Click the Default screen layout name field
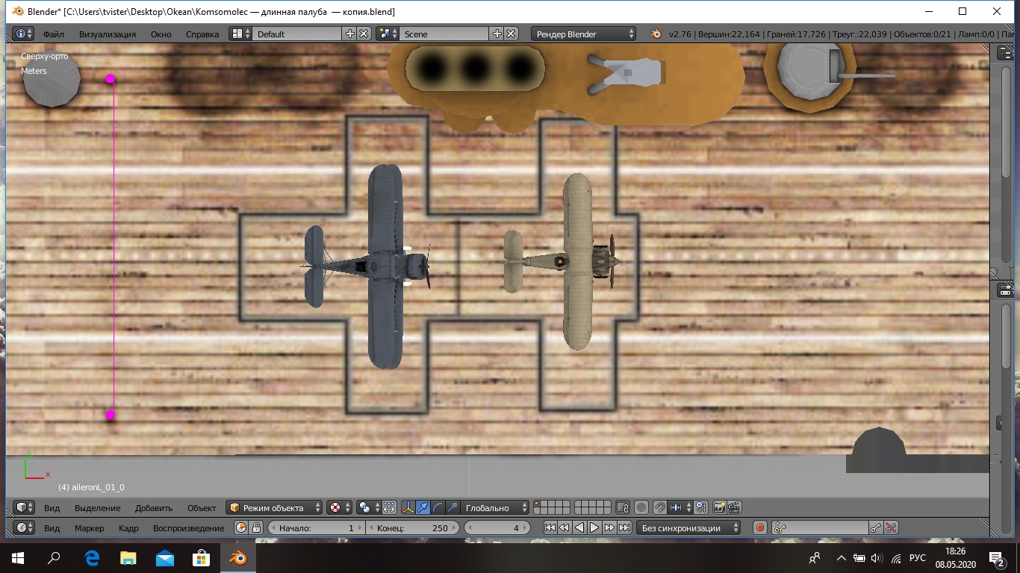The width and height of the screenshot is (1020, 573). 297,34
